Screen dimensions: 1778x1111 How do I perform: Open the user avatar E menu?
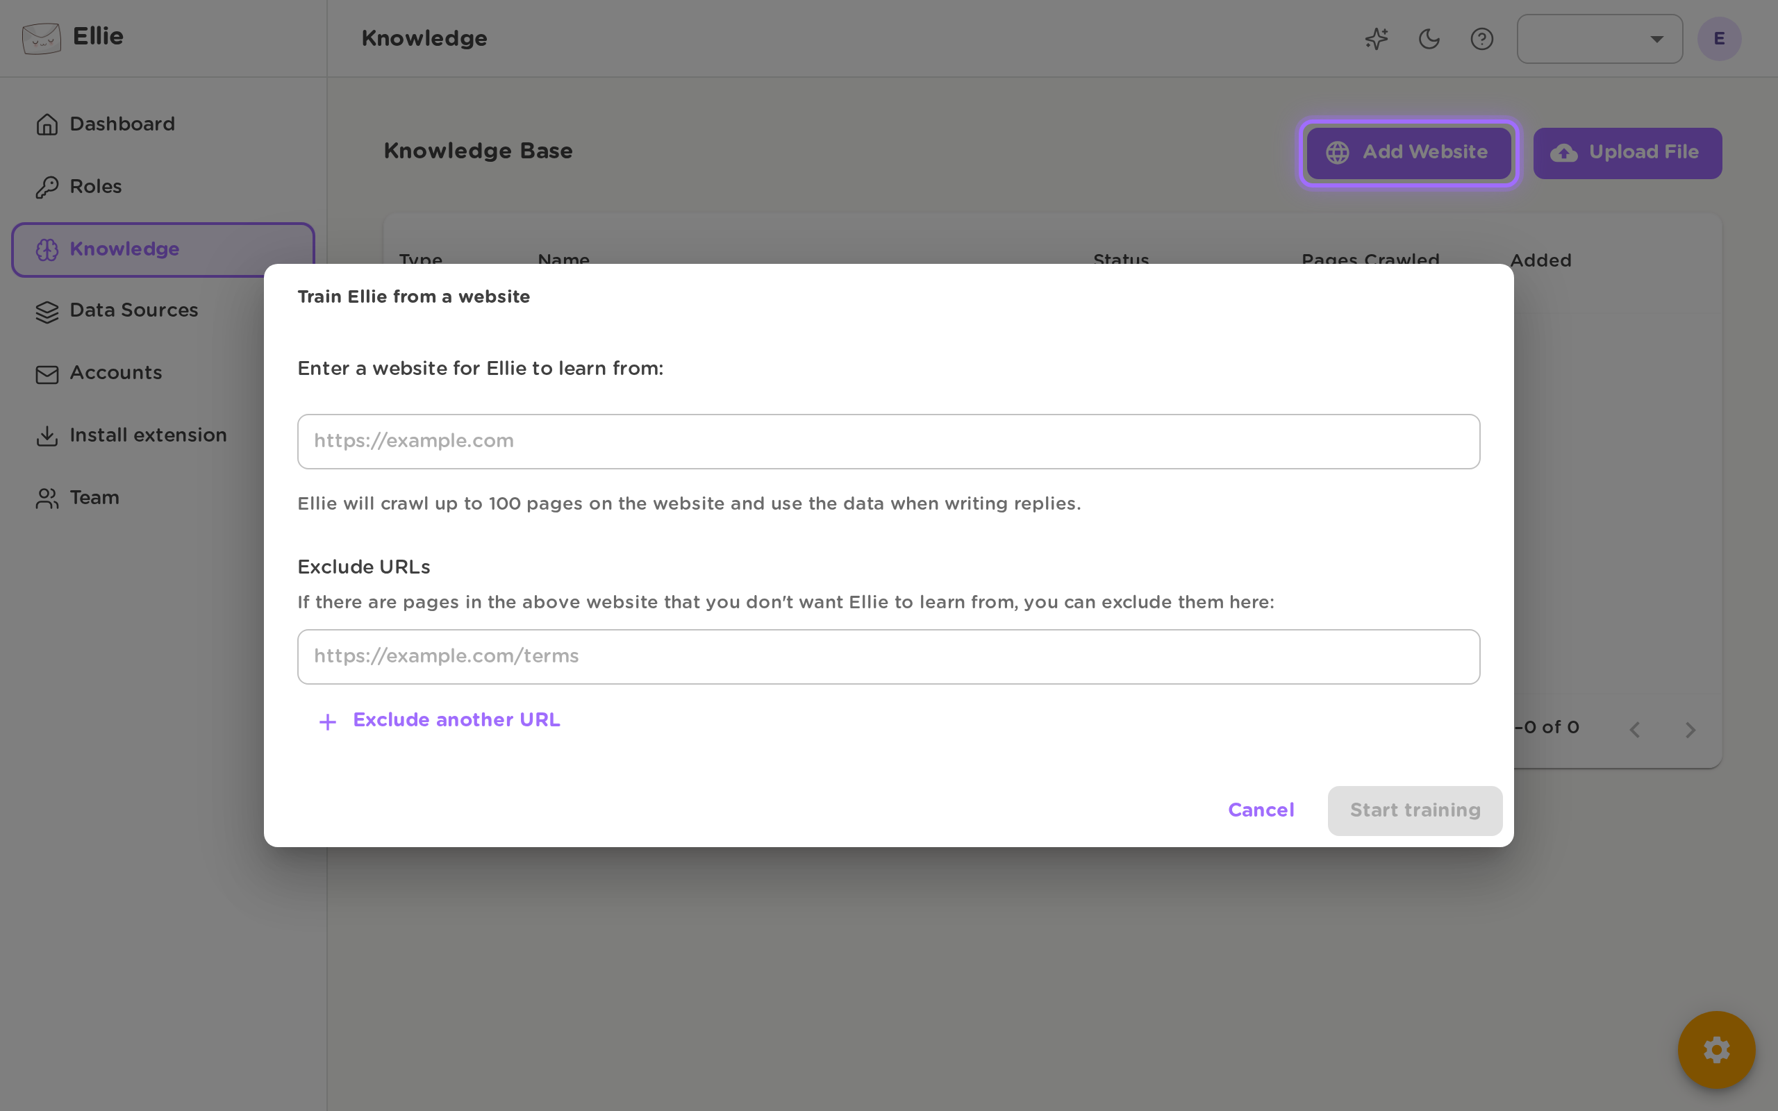coord(1719,39)
